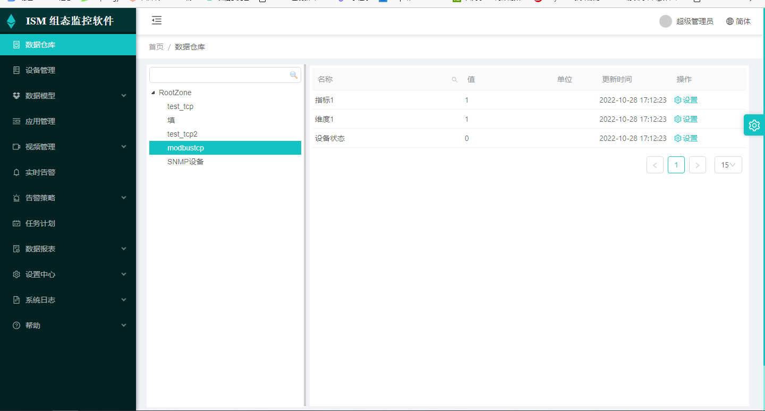Click the gear icon in the 指标1 row
The height and width of the screenshot is (411, 765).
point(677,100)
